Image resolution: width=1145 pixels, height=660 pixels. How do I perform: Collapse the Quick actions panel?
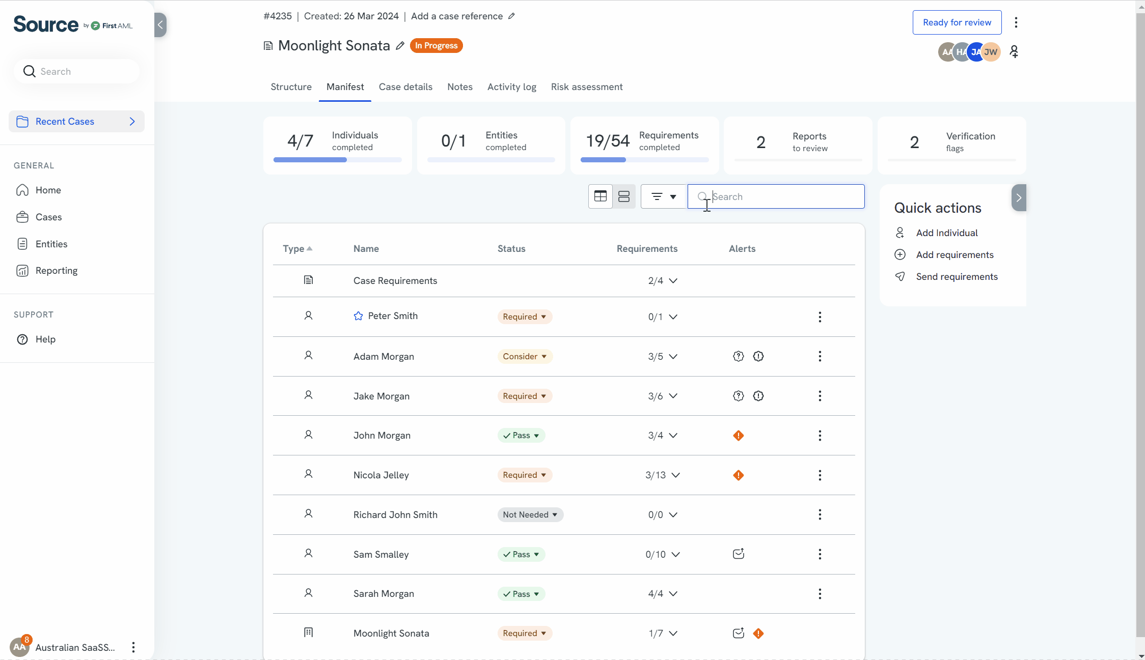(1018, 197)
